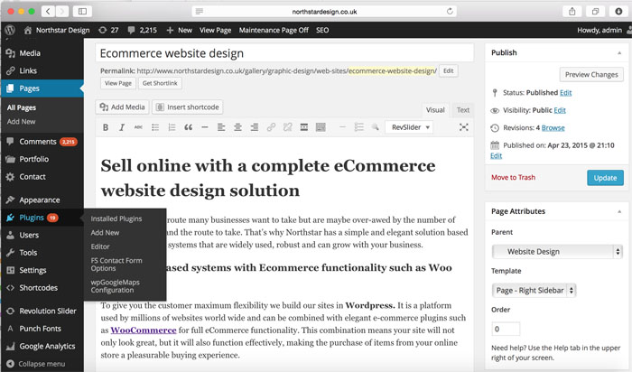Align text right

[255, 127]
